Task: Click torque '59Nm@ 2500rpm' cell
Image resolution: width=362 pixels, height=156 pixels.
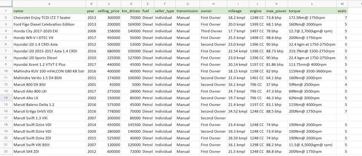Action: [312, 84]
